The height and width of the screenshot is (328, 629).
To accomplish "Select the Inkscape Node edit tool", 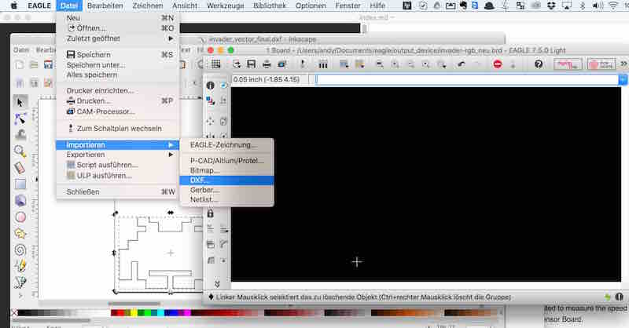I will tap(20, 119).
